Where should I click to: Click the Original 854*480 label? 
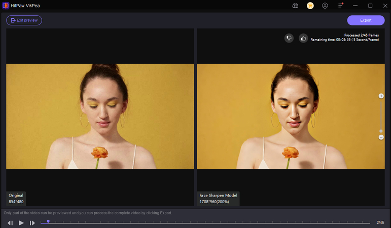(x=16, y=199)
